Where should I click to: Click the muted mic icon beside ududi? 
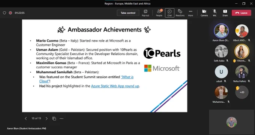pos(225,81)
